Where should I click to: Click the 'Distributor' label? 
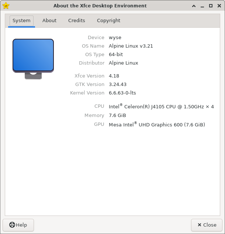[91, 63]
